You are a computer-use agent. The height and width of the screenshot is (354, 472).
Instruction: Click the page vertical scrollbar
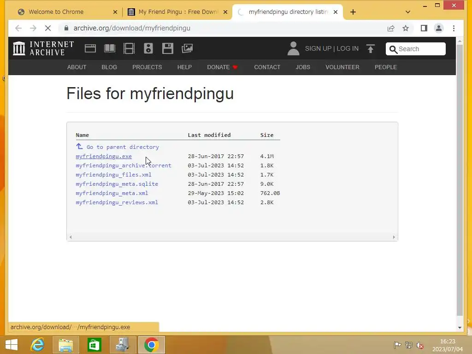[x=460, y=180]
